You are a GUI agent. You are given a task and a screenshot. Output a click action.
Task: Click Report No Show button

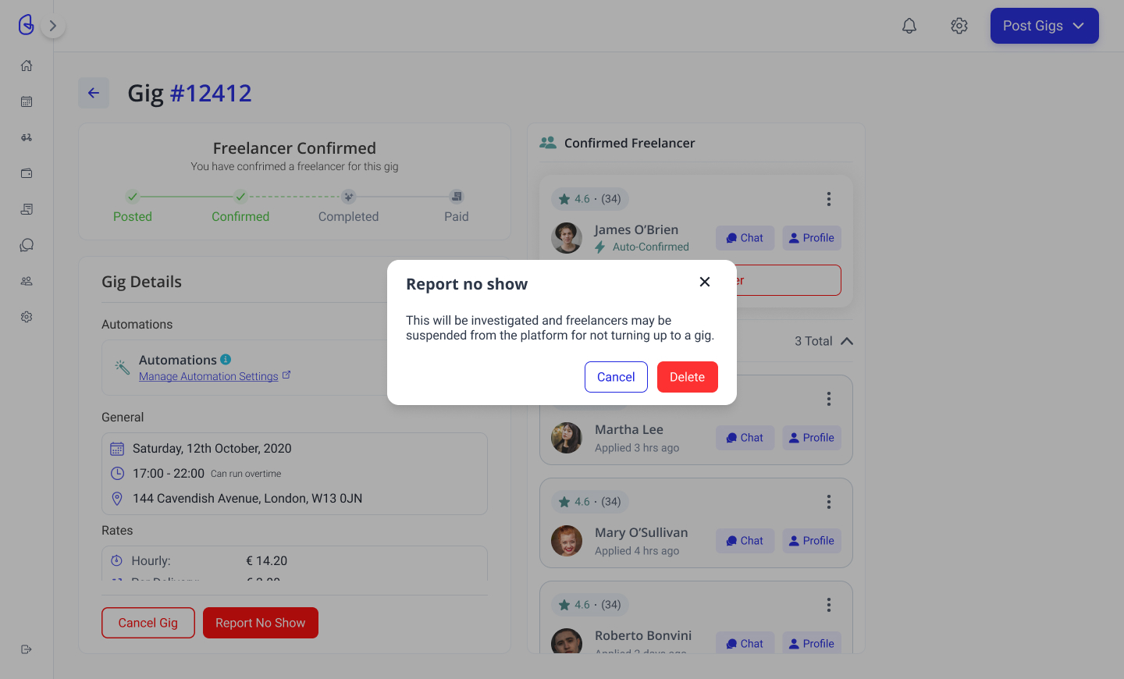261,623
